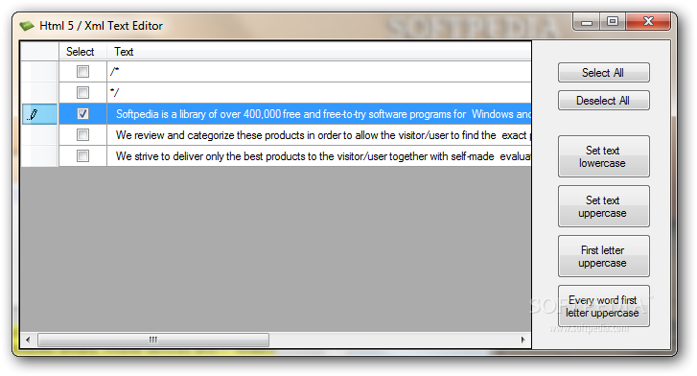The width and height of the screenshot is (697, 376).
Task: Check the box for We review and categorize row
Action: pyautogui.click(x=82, y=135)
